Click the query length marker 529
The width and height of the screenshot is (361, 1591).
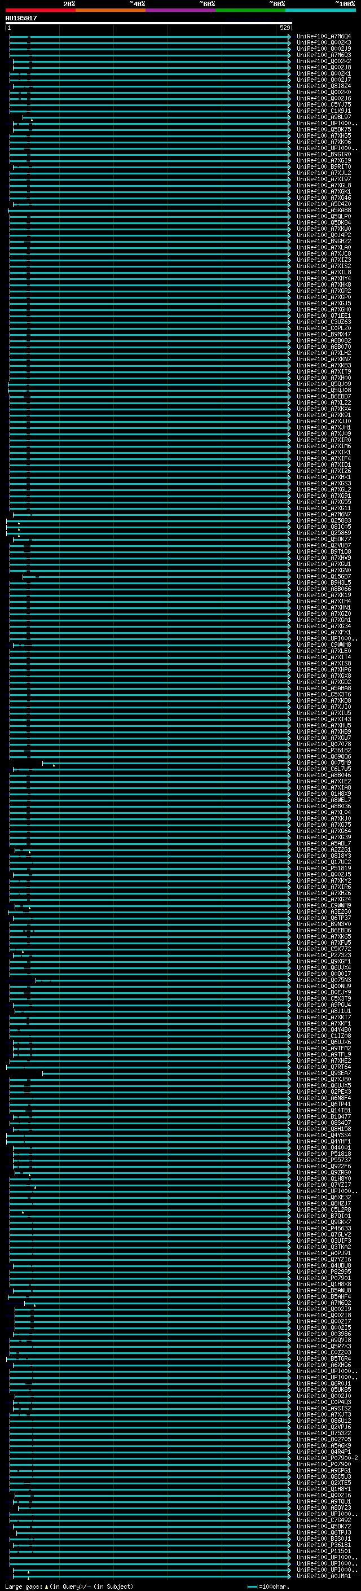284,28
